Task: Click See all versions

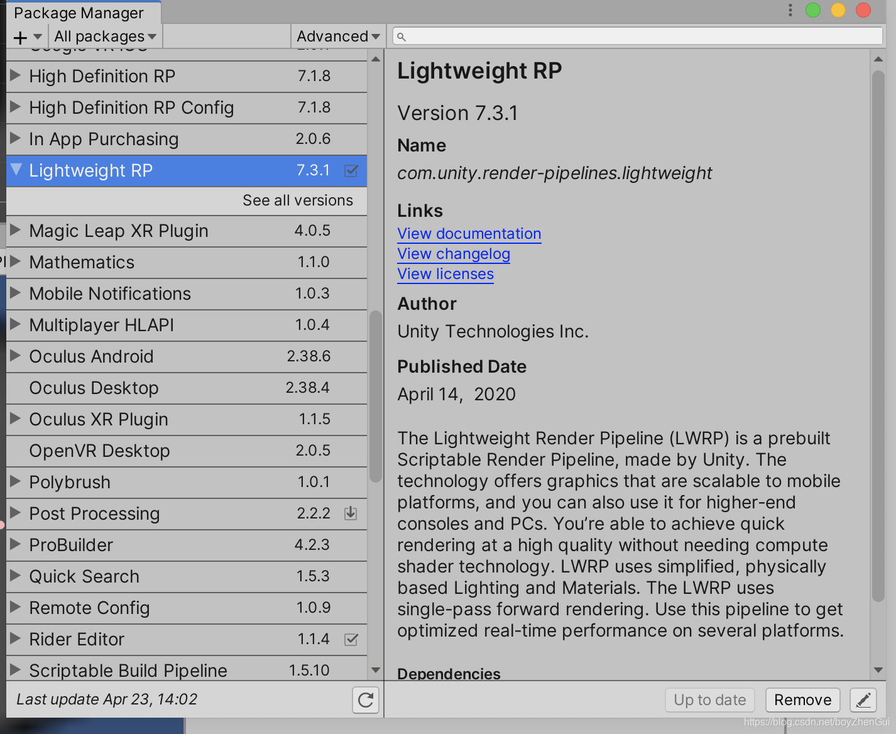Action: coord(298,200)
